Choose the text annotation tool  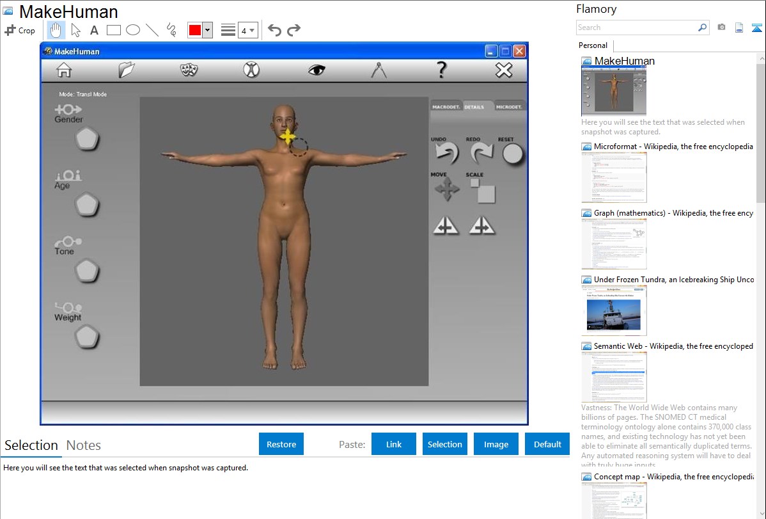[x=94, y=30]
